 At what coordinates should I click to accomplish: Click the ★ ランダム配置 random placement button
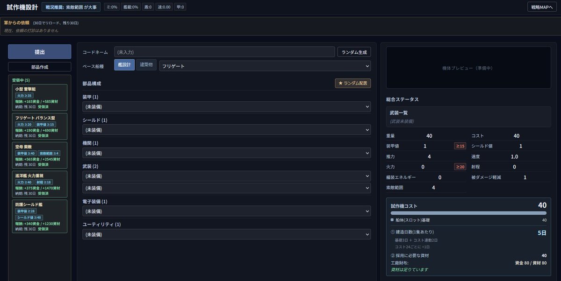(353, 83)
